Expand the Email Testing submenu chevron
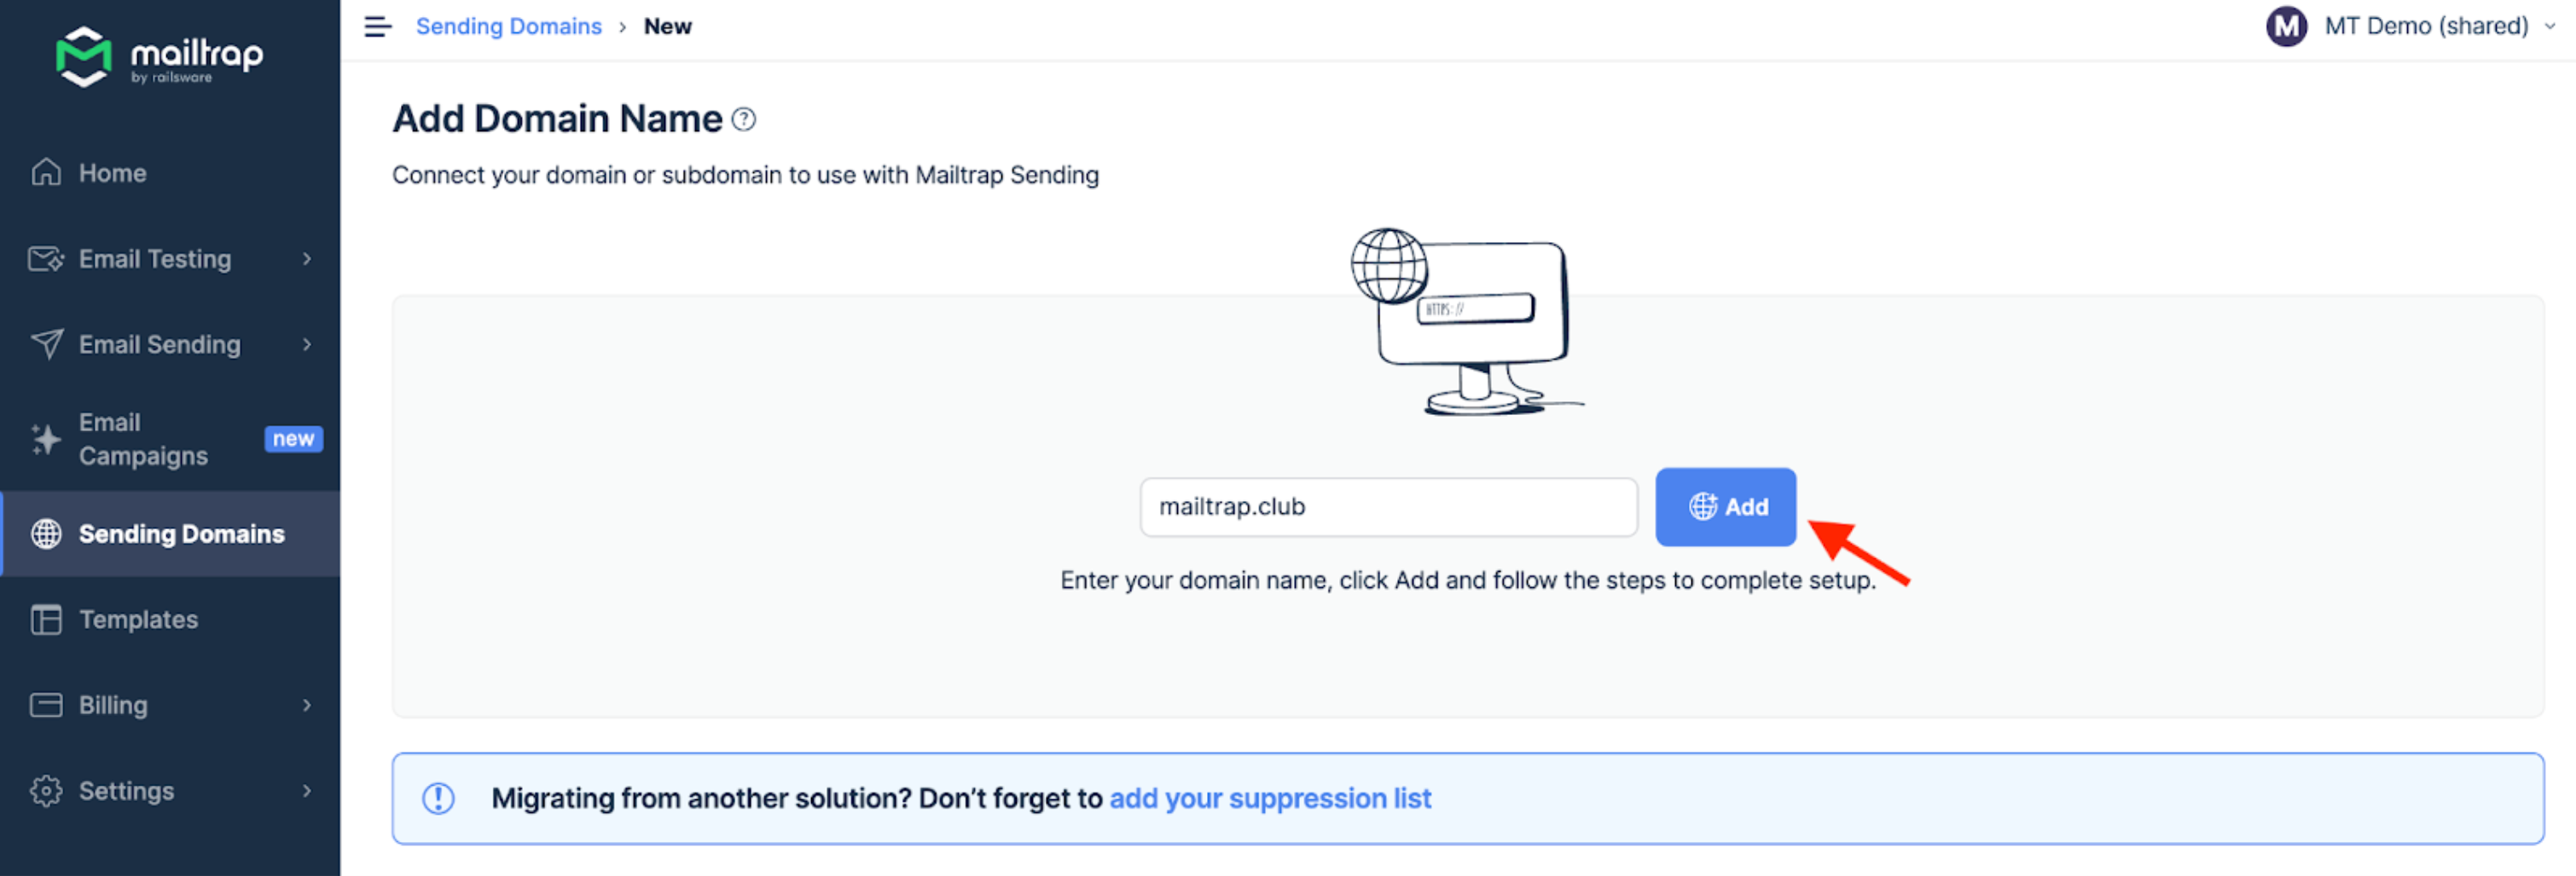This screenshot has height=876, width=2576. [x=307, y=259]
